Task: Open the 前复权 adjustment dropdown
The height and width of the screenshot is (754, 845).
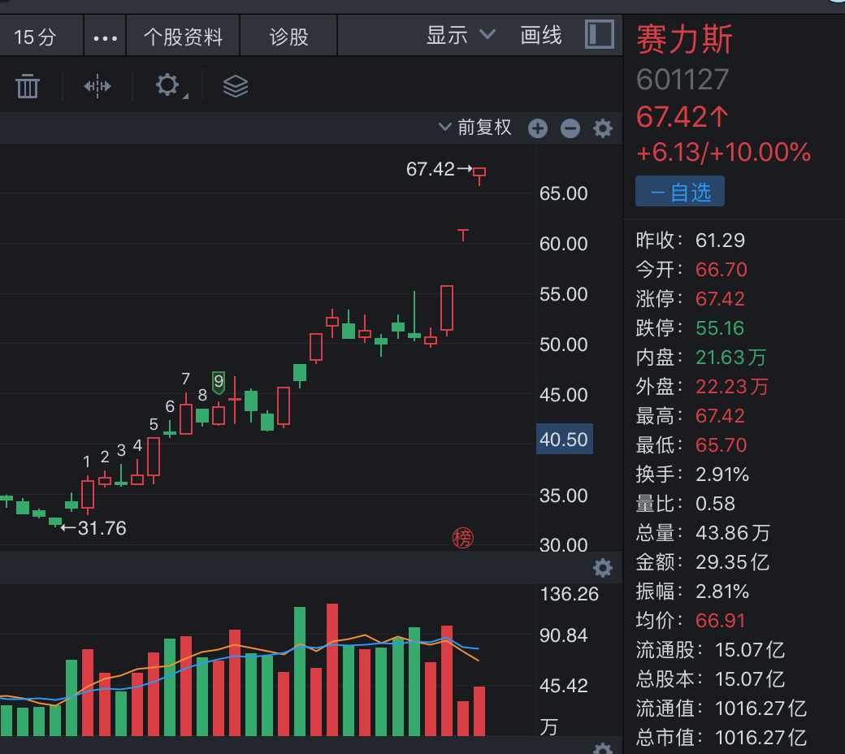Action: pyautogui.click(x=475, y=128)
